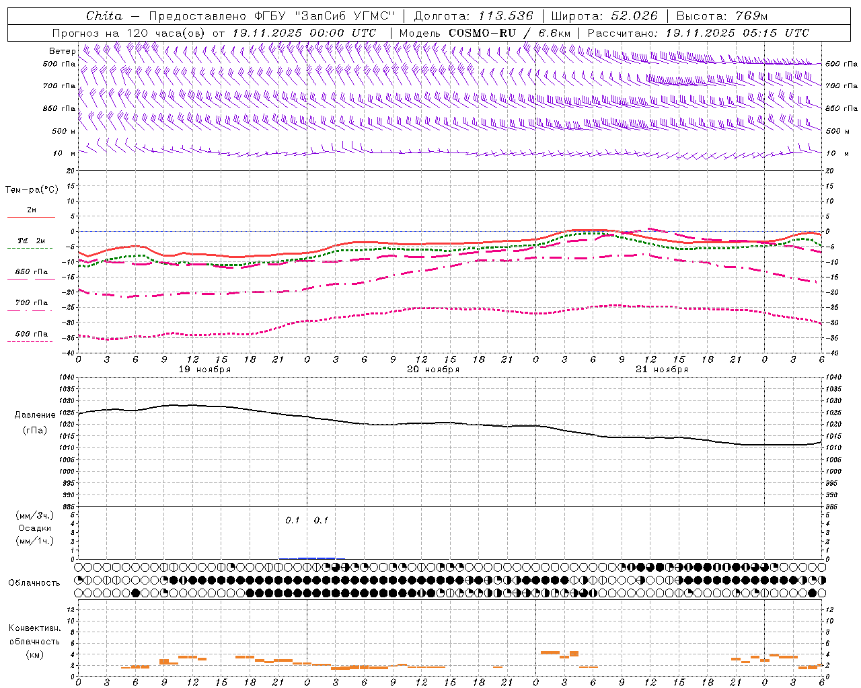Click the "850 гПа" entry in temperature legend

tap(32, 272)
